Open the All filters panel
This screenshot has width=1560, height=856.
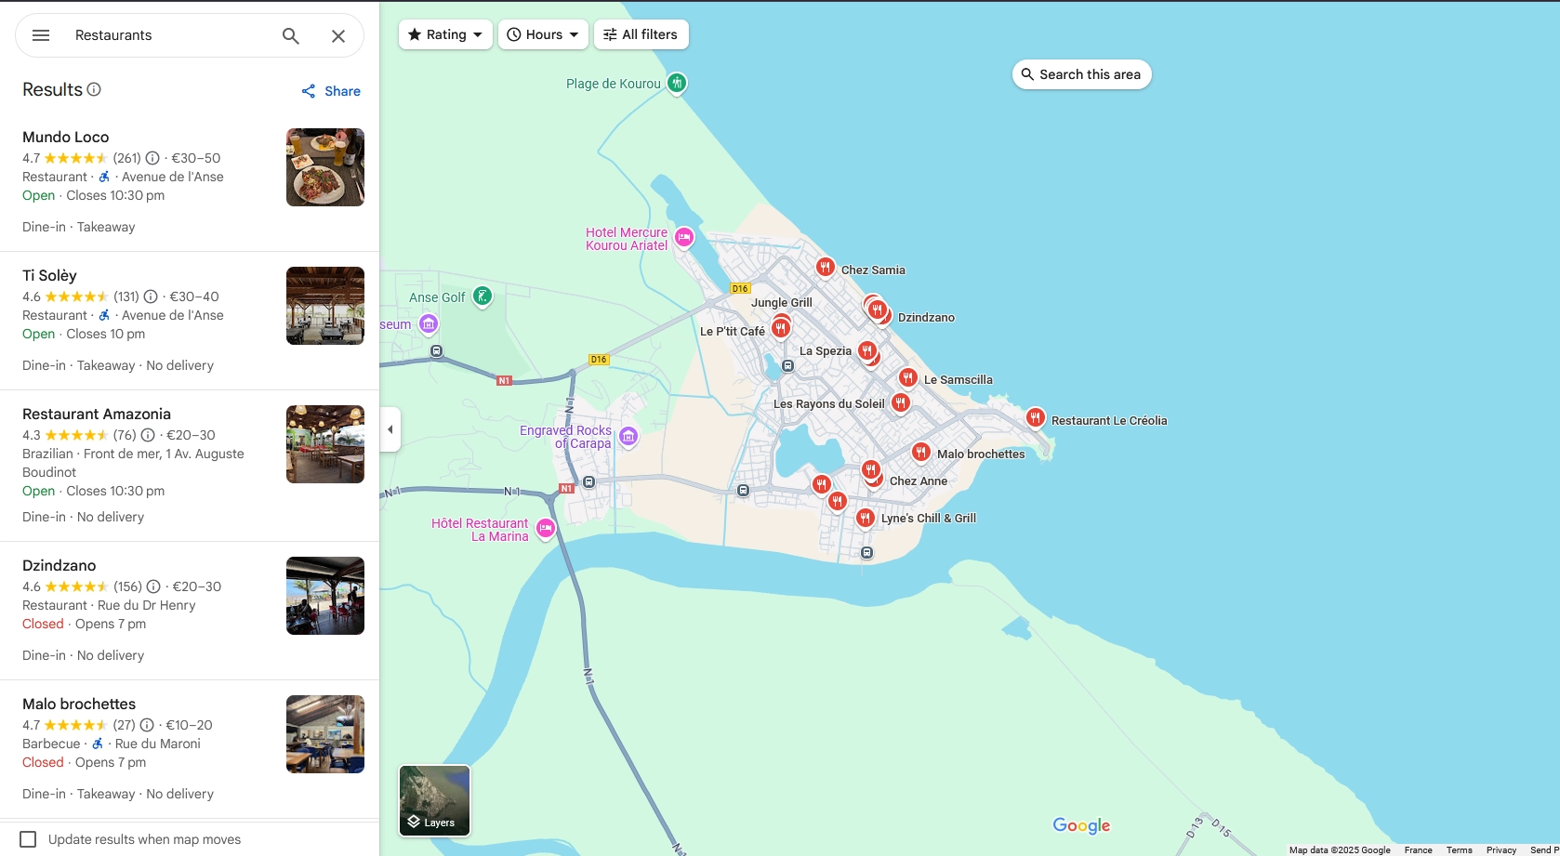tap(641, 34)
